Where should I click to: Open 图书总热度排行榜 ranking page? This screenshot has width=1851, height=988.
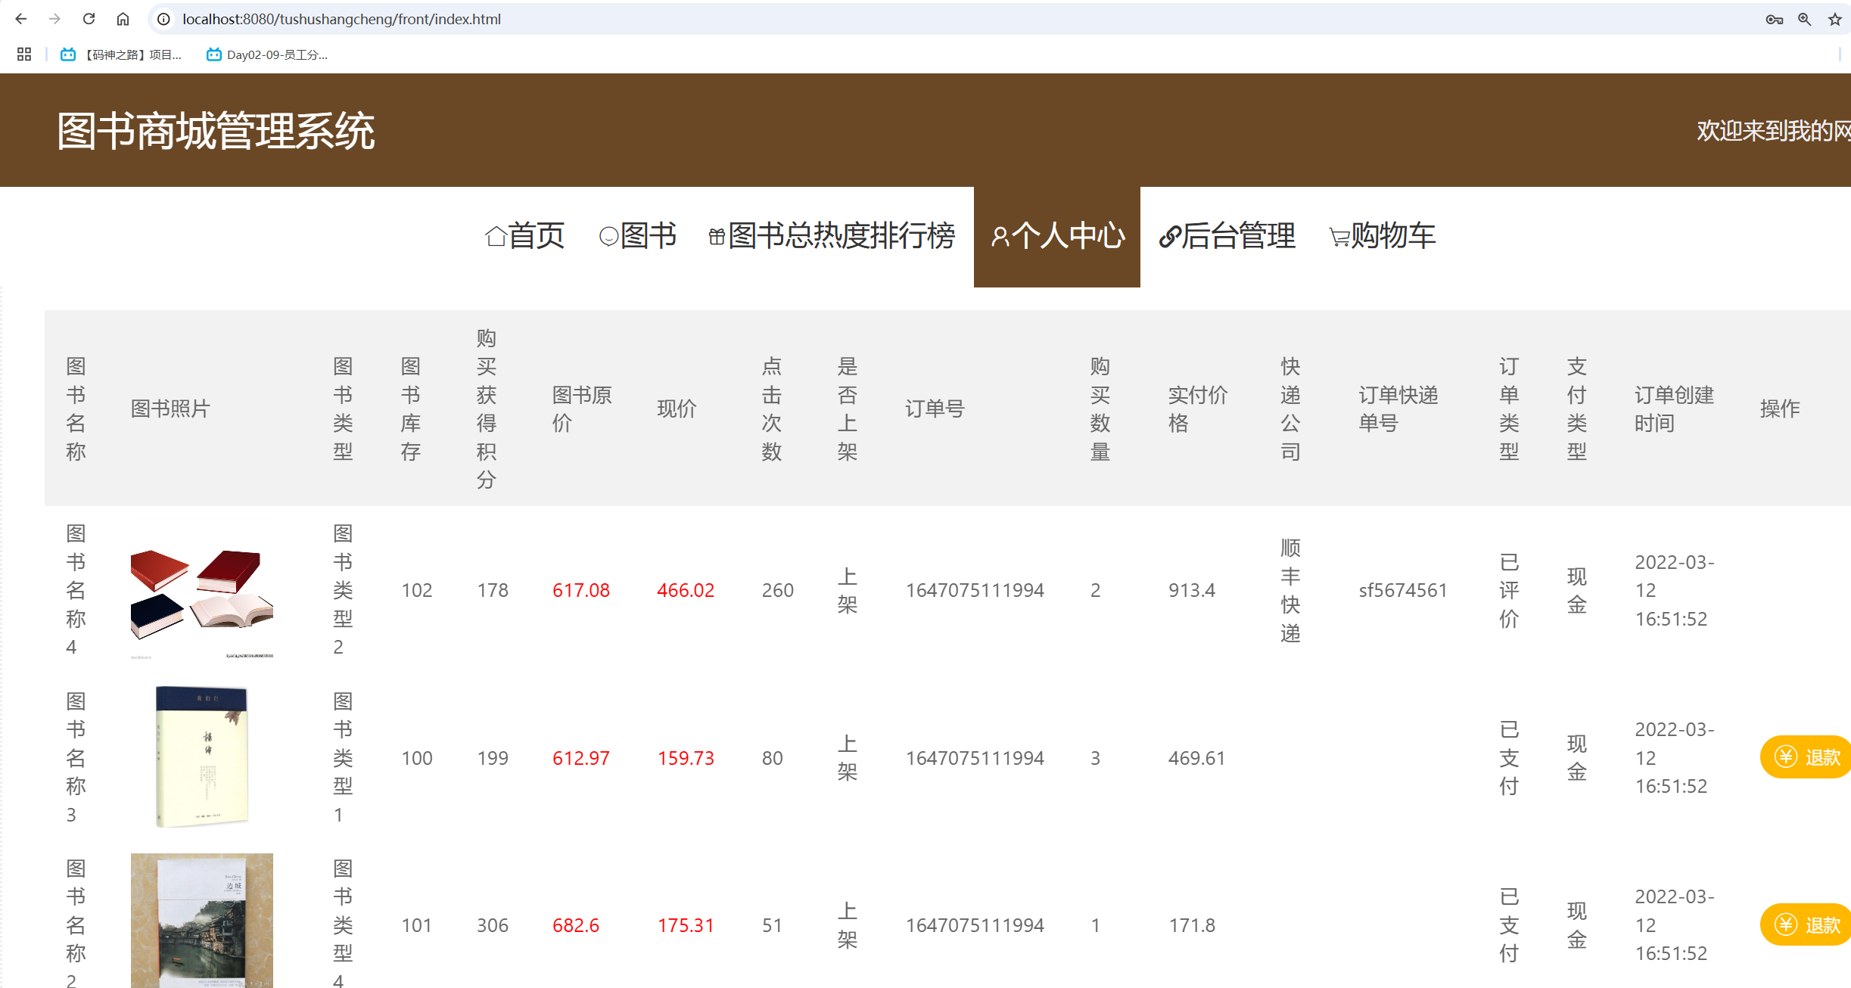click(x=832, y=236)
